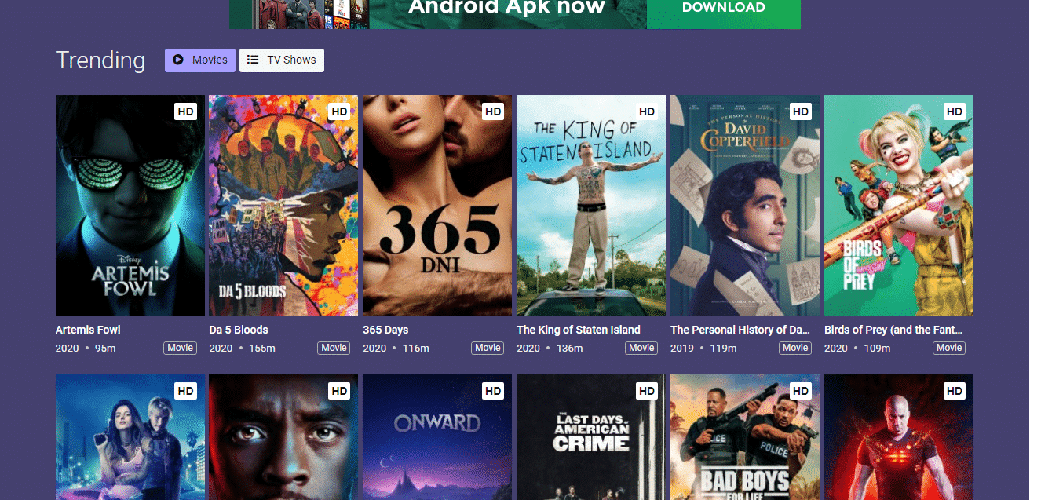Click the HD badge on Onward poster

[493, 390]
